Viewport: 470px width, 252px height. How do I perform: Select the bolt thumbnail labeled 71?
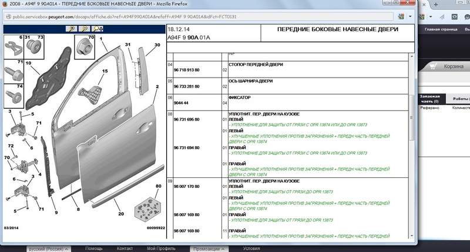[x=14, y=72]
